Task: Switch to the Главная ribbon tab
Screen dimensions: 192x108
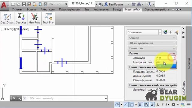Action: pos(17,9)
